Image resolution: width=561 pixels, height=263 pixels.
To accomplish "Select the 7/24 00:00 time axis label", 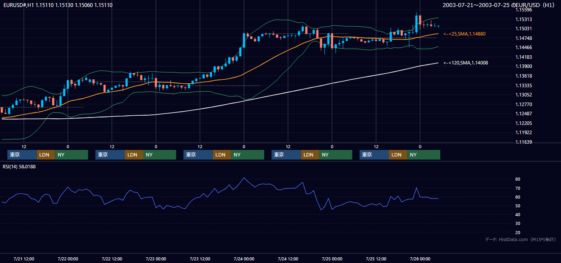I will [x=244, y=259].
